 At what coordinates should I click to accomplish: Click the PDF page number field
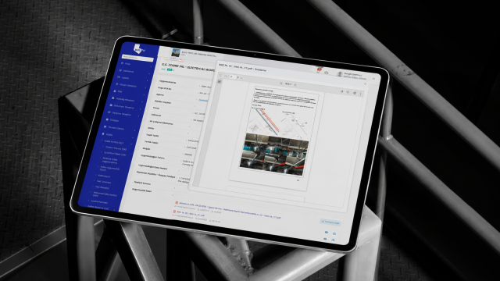click(232, 76)
